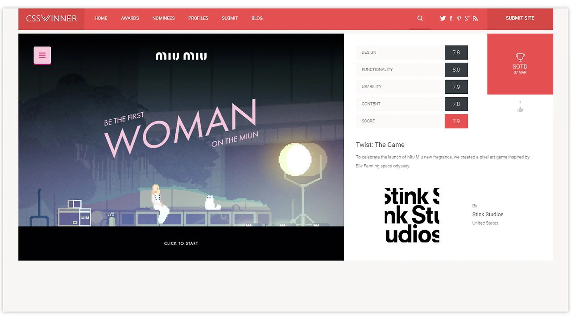Click the 'United States' text
Viewport: 571px width, 320px height.
pos(485,223)
